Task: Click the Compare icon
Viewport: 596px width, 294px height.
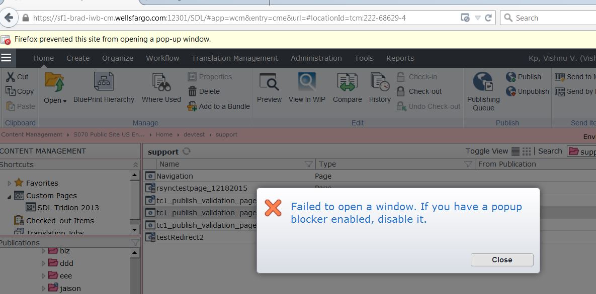Action: [x=347, y=82]
